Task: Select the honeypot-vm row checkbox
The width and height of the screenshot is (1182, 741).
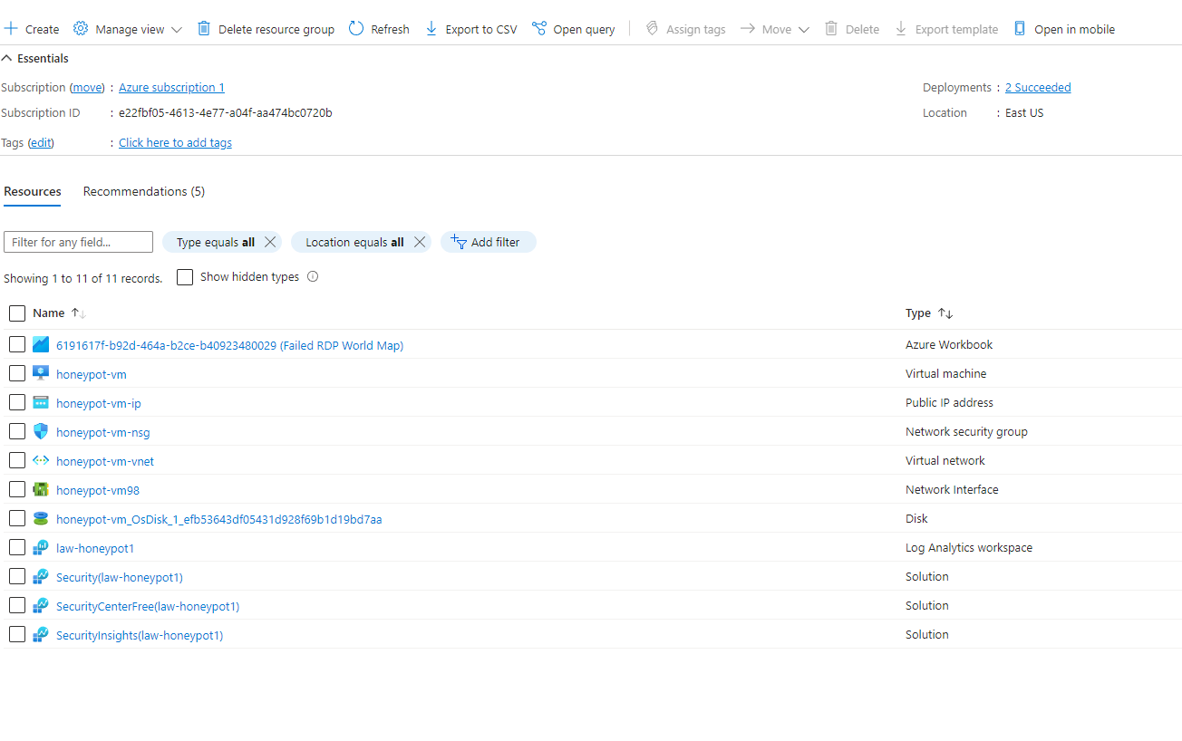Action: click(17, 373)
